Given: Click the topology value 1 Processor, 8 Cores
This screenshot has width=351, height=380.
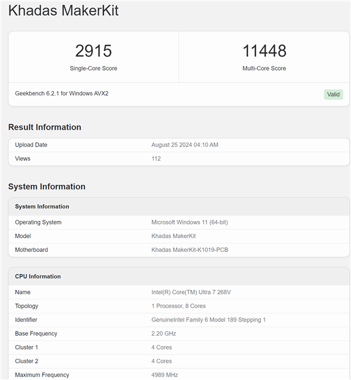Looking at the screenshot, I should [178, 306].
